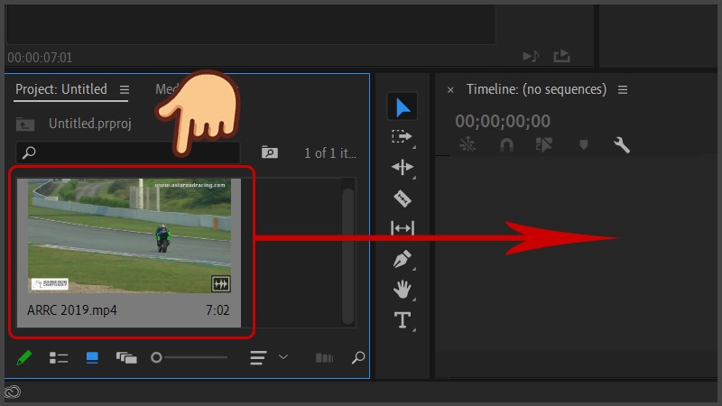
Task: Toggle Linked Selection in timeline
Action: [x=544, y=145]
